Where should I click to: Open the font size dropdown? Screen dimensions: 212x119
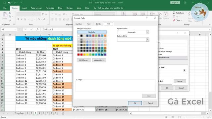tap(40, 14)
